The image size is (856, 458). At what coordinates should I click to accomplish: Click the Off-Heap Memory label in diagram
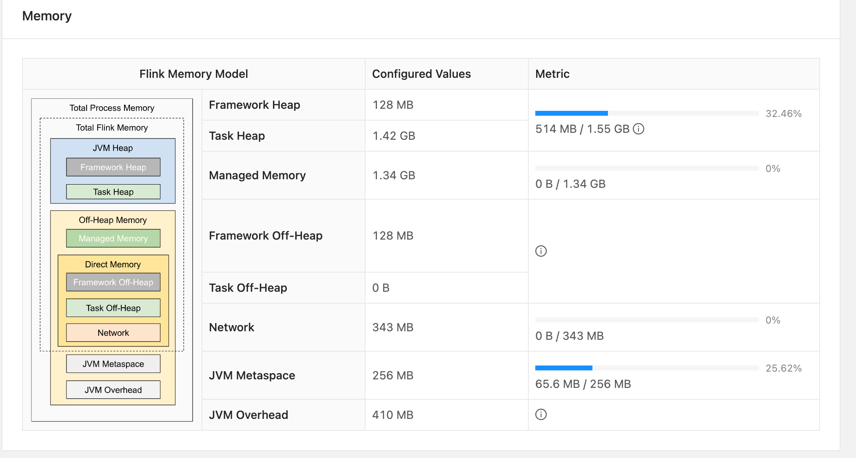click(113, 220)
